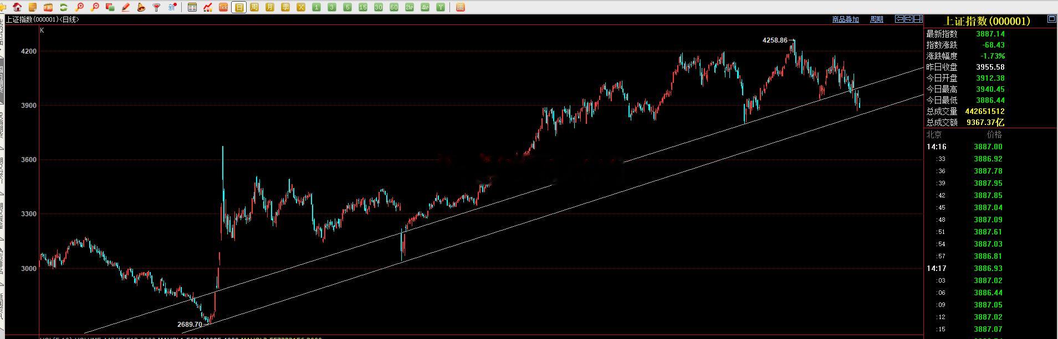The height and width of the screenshot is (339, 1058).
Task: Click the 北京 time column header
Action: pos(934,134)
